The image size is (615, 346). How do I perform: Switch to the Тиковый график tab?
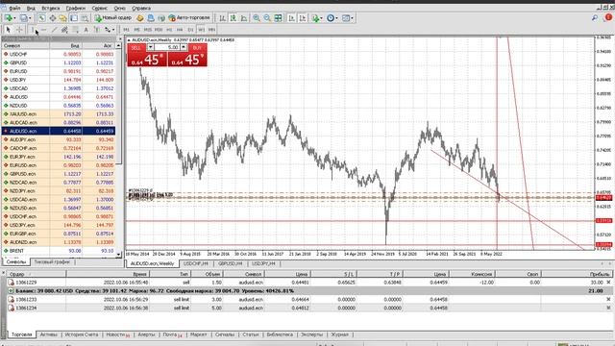[x=52, y=261]
